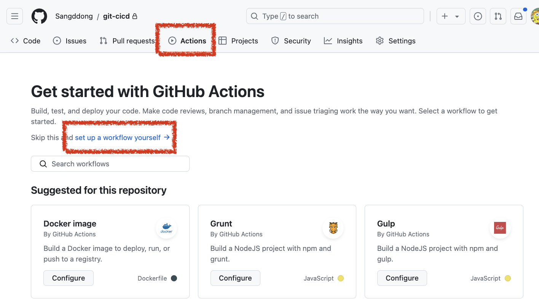Click the red Gulp logo icon
Screen dimensions: 539x303
500,228
